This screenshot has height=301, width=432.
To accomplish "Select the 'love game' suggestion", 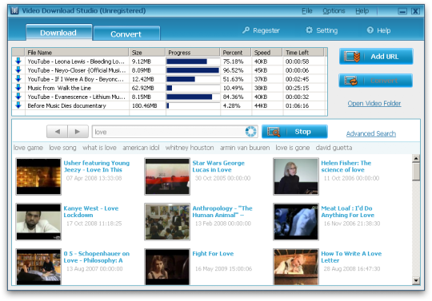I will [28, 148].
